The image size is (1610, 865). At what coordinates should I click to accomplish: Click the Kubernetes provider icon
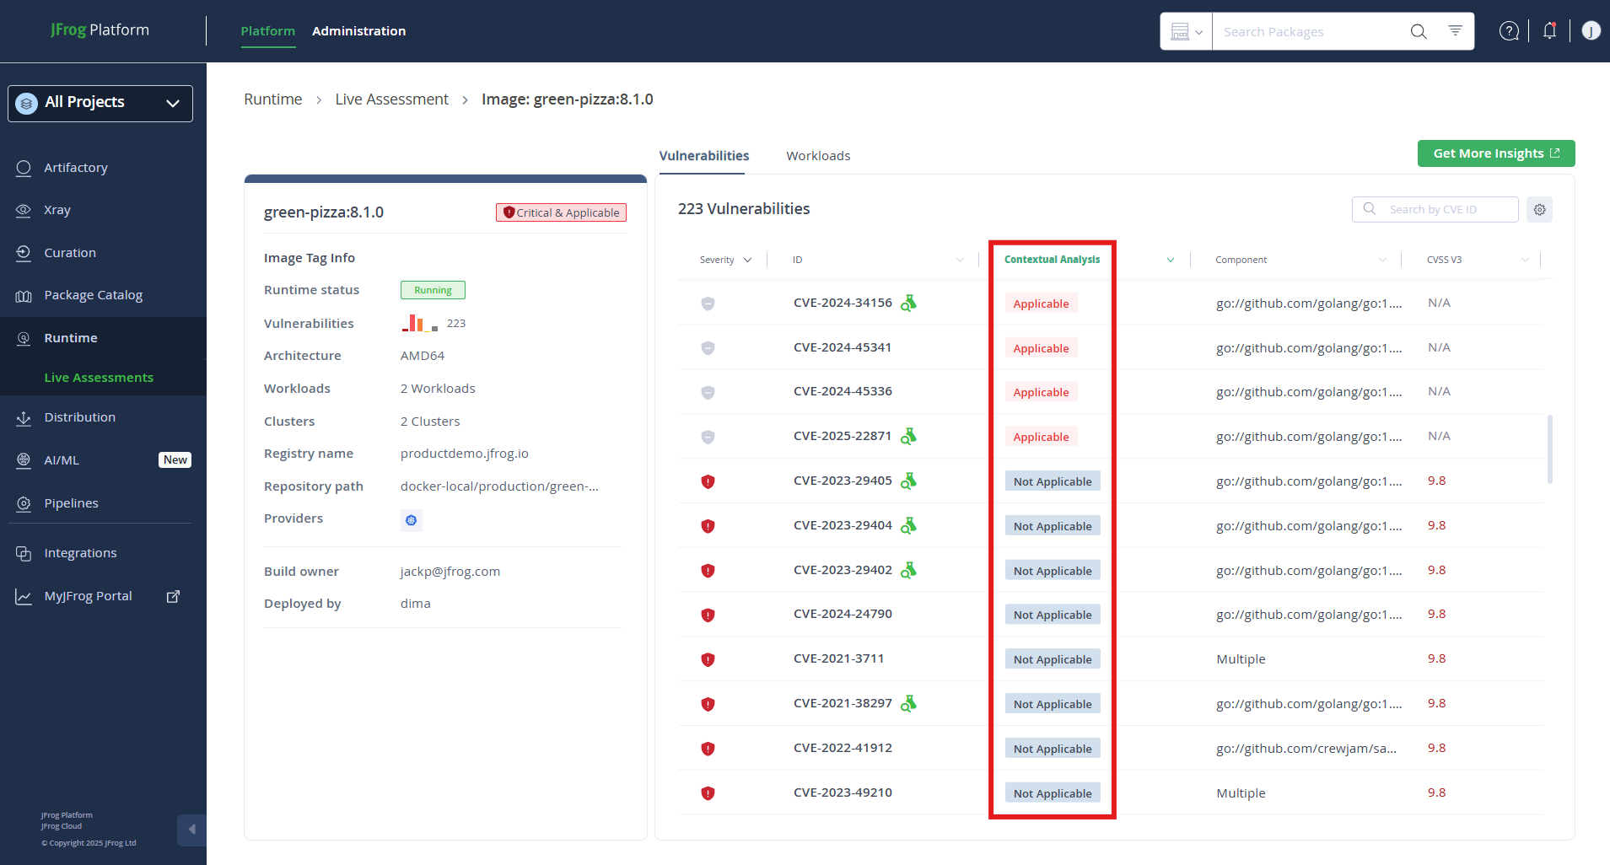coord(411,520)
